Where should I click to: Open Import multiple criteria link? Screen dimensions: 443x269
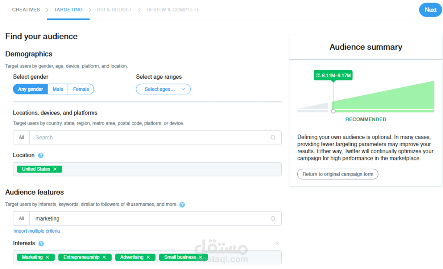[36, 231]
